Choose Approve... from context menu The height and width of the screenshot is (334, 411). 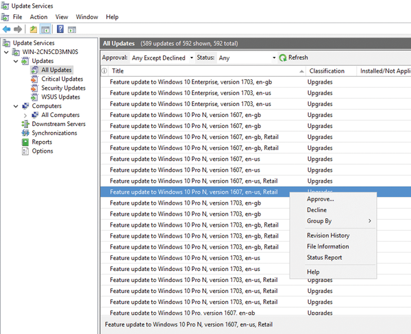click(x=333, y=199)
